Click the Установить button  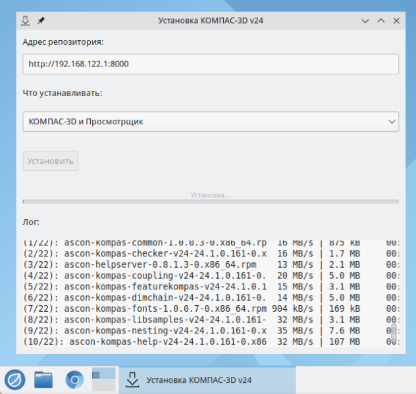click(x=51, y=161)
